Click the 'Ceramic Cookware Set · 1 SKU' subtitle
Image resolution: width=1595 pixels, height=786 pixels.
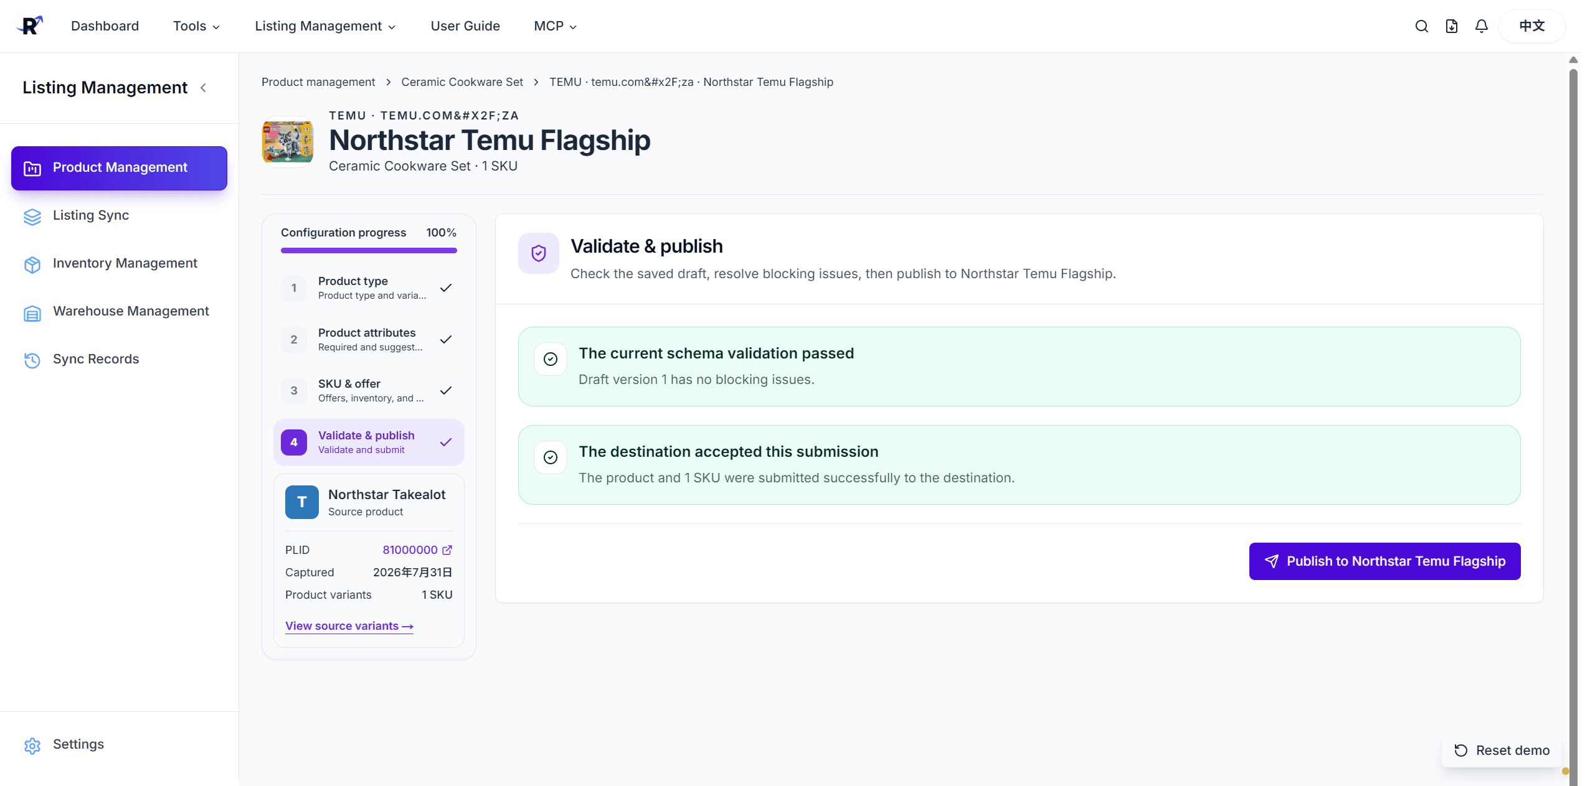coord(423,166)
